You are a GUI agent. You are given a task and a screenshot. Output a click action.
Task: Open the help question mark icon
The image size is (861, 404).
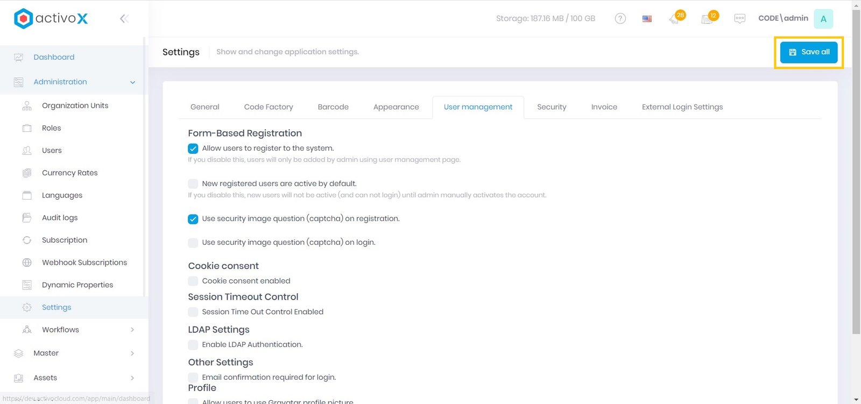click(620, 19)
